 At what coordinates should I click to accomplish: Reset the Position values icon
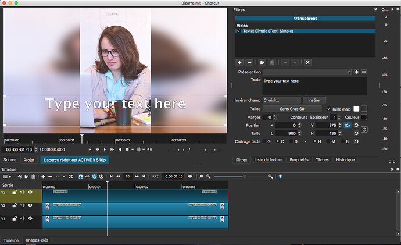tap(356, 126)
